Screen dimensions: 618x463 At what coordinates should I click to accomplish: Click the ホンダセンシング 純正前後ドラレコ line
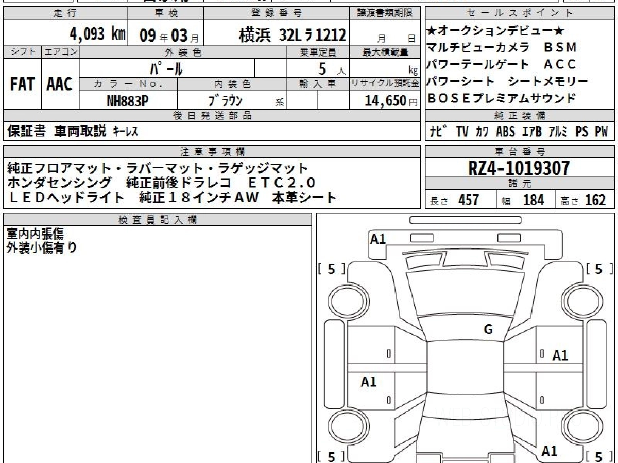161,183
